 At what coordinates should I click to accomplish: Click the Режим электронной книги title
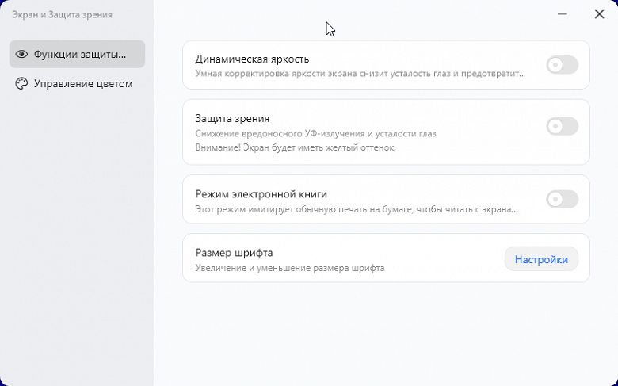261,193
